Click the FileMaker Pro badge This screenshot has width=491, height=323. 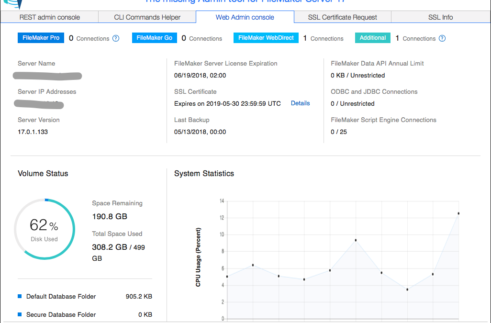(x=41, y=38)
